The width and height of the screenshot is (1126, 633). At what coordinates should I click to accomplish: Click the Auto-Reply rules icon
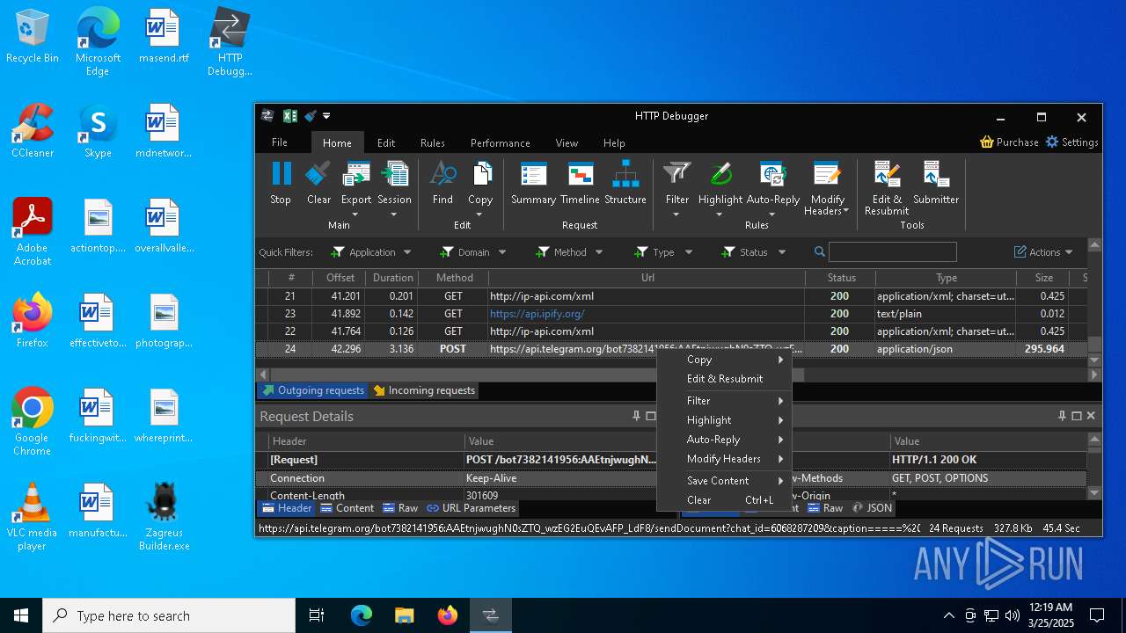coord(772,174)
